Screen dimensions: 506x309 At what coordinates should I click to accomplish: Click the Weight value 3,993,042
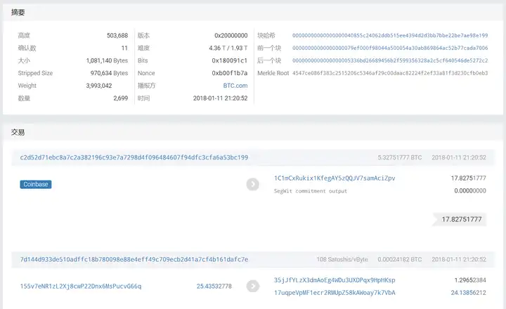coord(99,86)
